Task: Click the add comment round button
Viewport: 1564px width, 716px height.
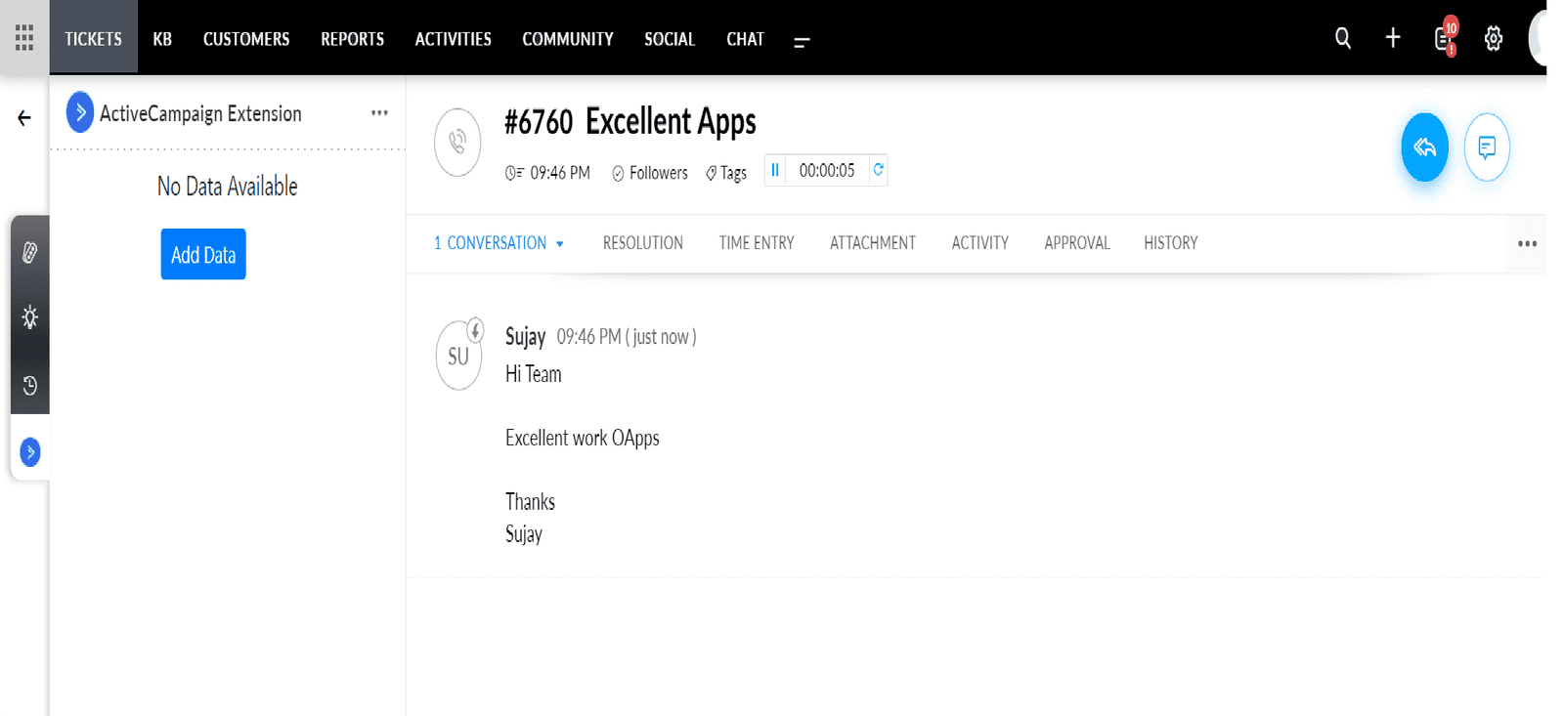Action: point(1487,147)
